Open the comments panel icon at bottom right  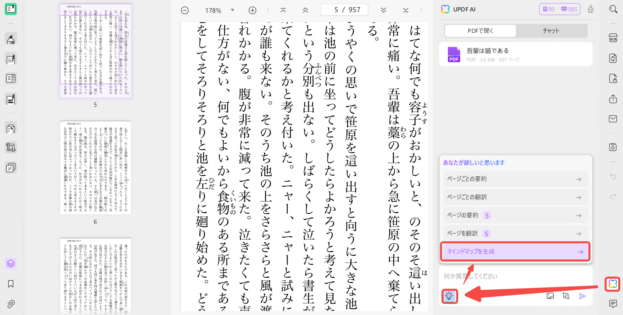(x=613, y=304)
